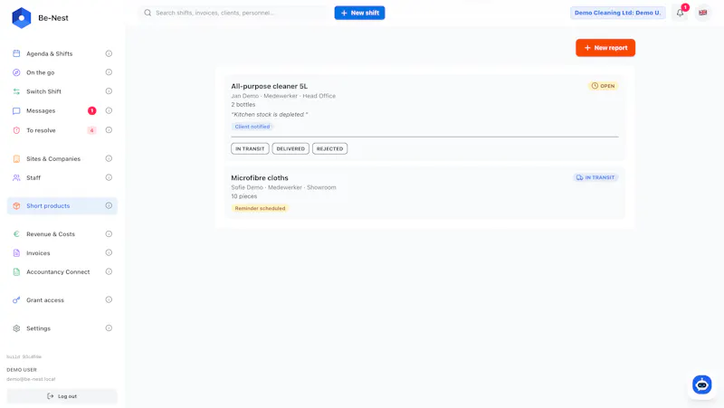Screen dimensions: 724x408
Task: Click the Grant access key icon
Action: 16,300
